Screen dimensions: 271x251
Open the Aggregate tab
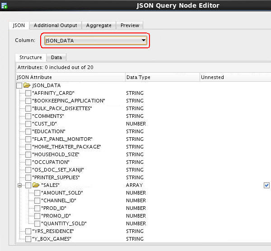pos(99,25)
